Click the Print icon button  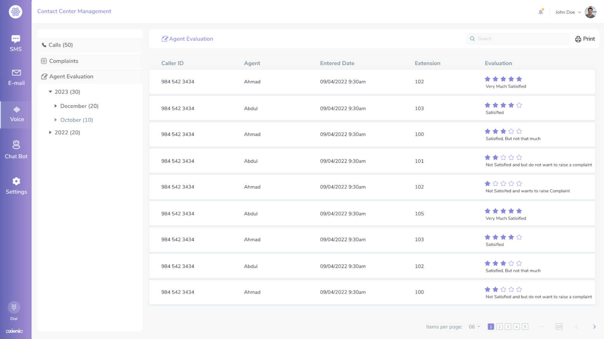pos(578,38)
